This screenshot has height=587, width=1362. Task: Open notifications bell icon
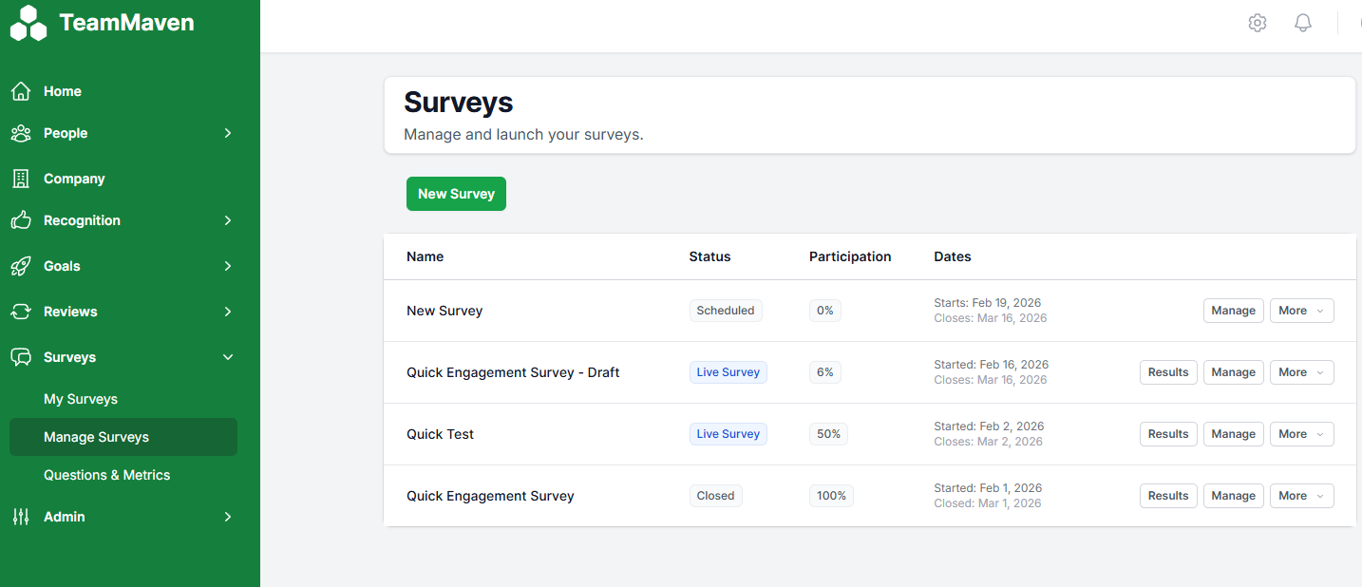pos(1303,23)
